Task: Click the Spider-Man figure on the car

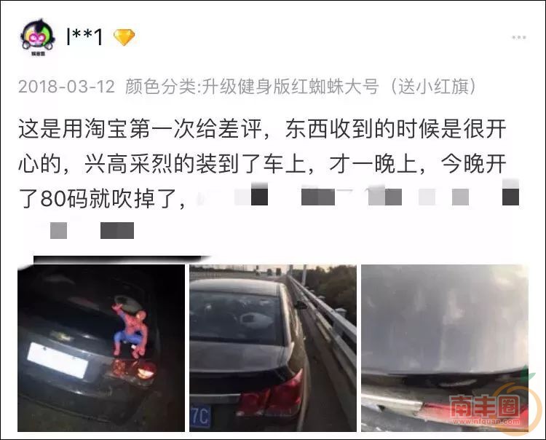Action: pos(131,329)
